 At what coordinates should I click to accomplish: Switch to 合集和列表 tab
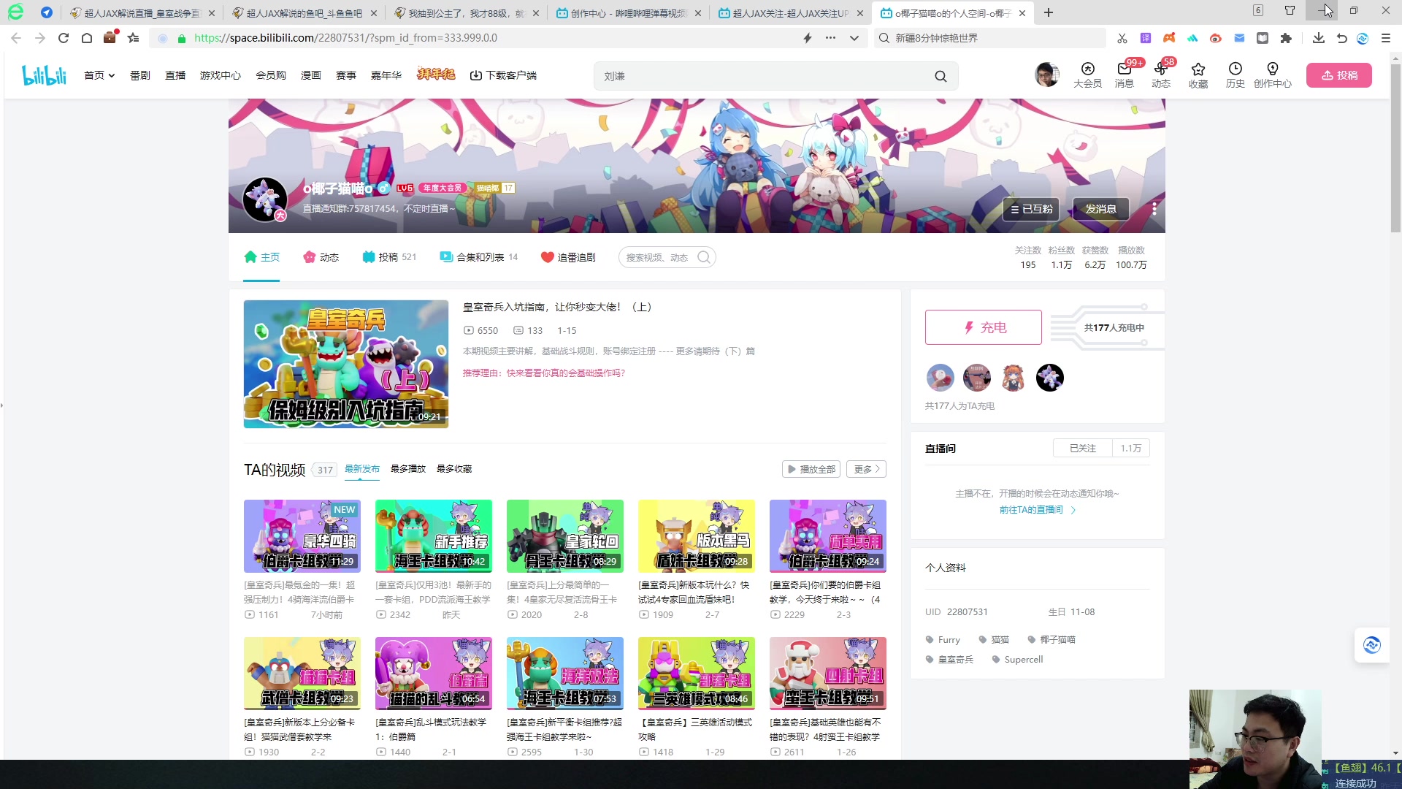click(478, 257)
